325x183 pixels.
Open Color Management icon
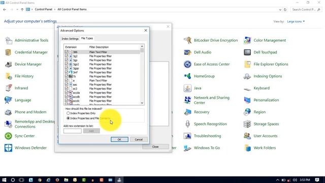[247, 41]
